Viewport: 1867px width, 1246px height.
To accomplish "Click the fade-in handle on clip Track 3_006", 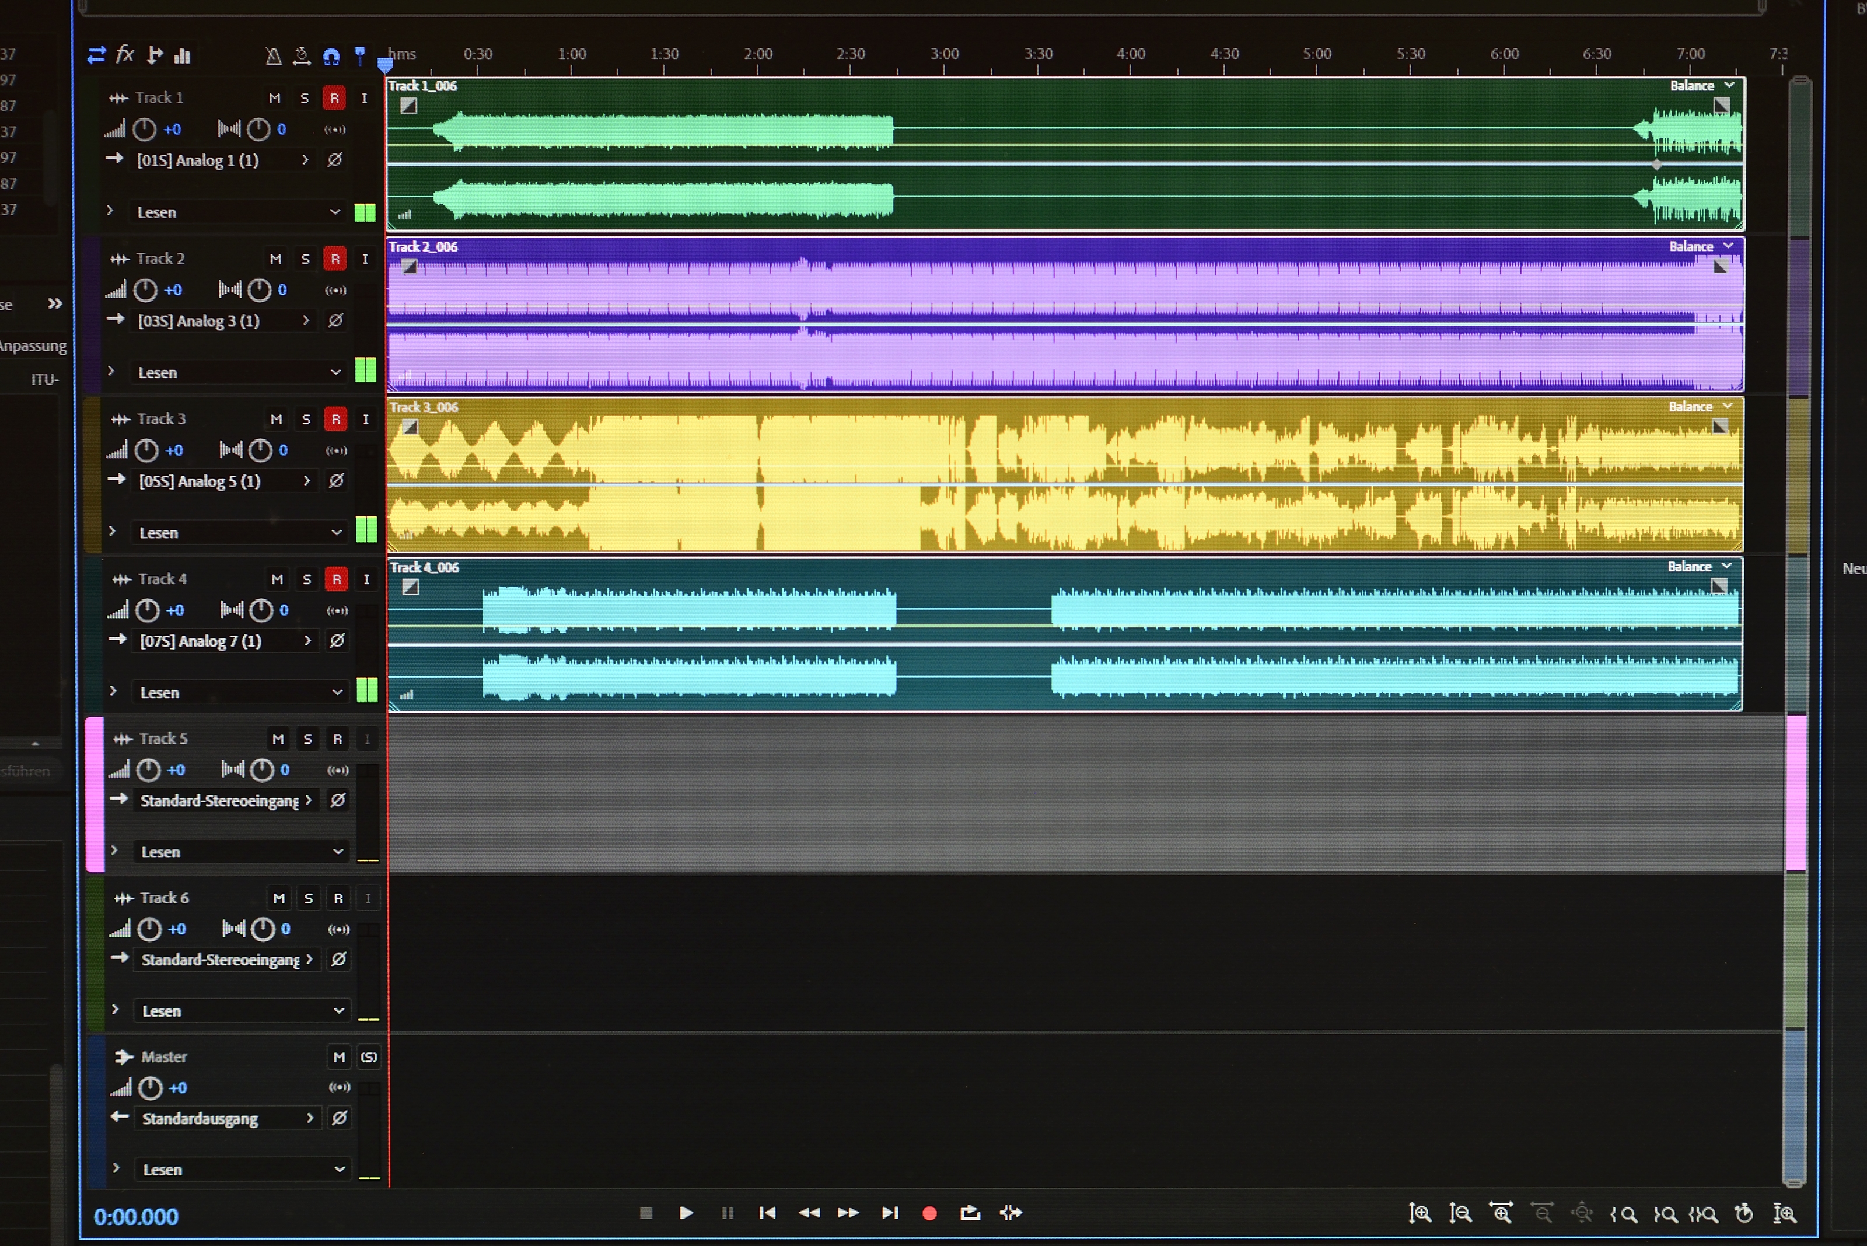I will [x=410, y=427].
